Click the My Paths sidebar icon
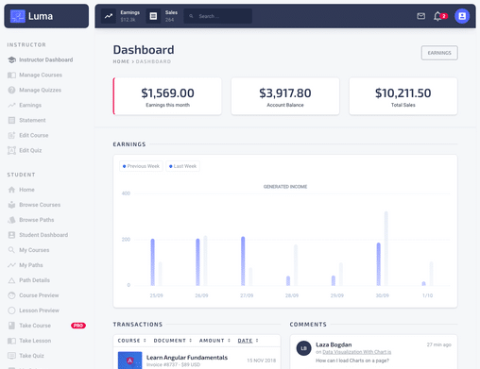Image resolution: width=480 pixels, height=369 pixels. click(11, 265)
